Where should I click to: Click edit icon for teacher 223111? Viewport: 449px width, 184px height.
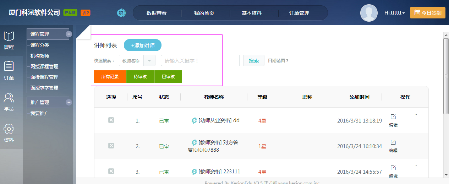tap(393, 168)
